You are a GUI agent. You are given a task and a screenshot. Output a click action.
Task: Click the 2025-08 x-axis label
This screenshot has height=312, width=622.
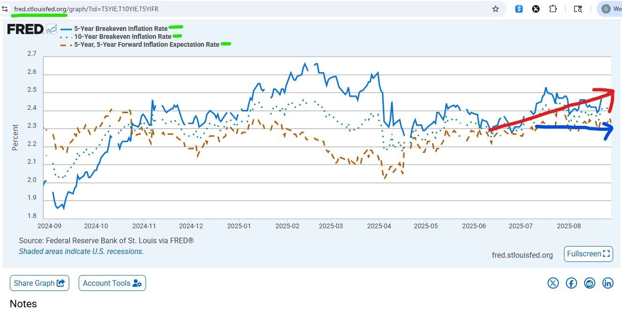click(x=568, y=225)
